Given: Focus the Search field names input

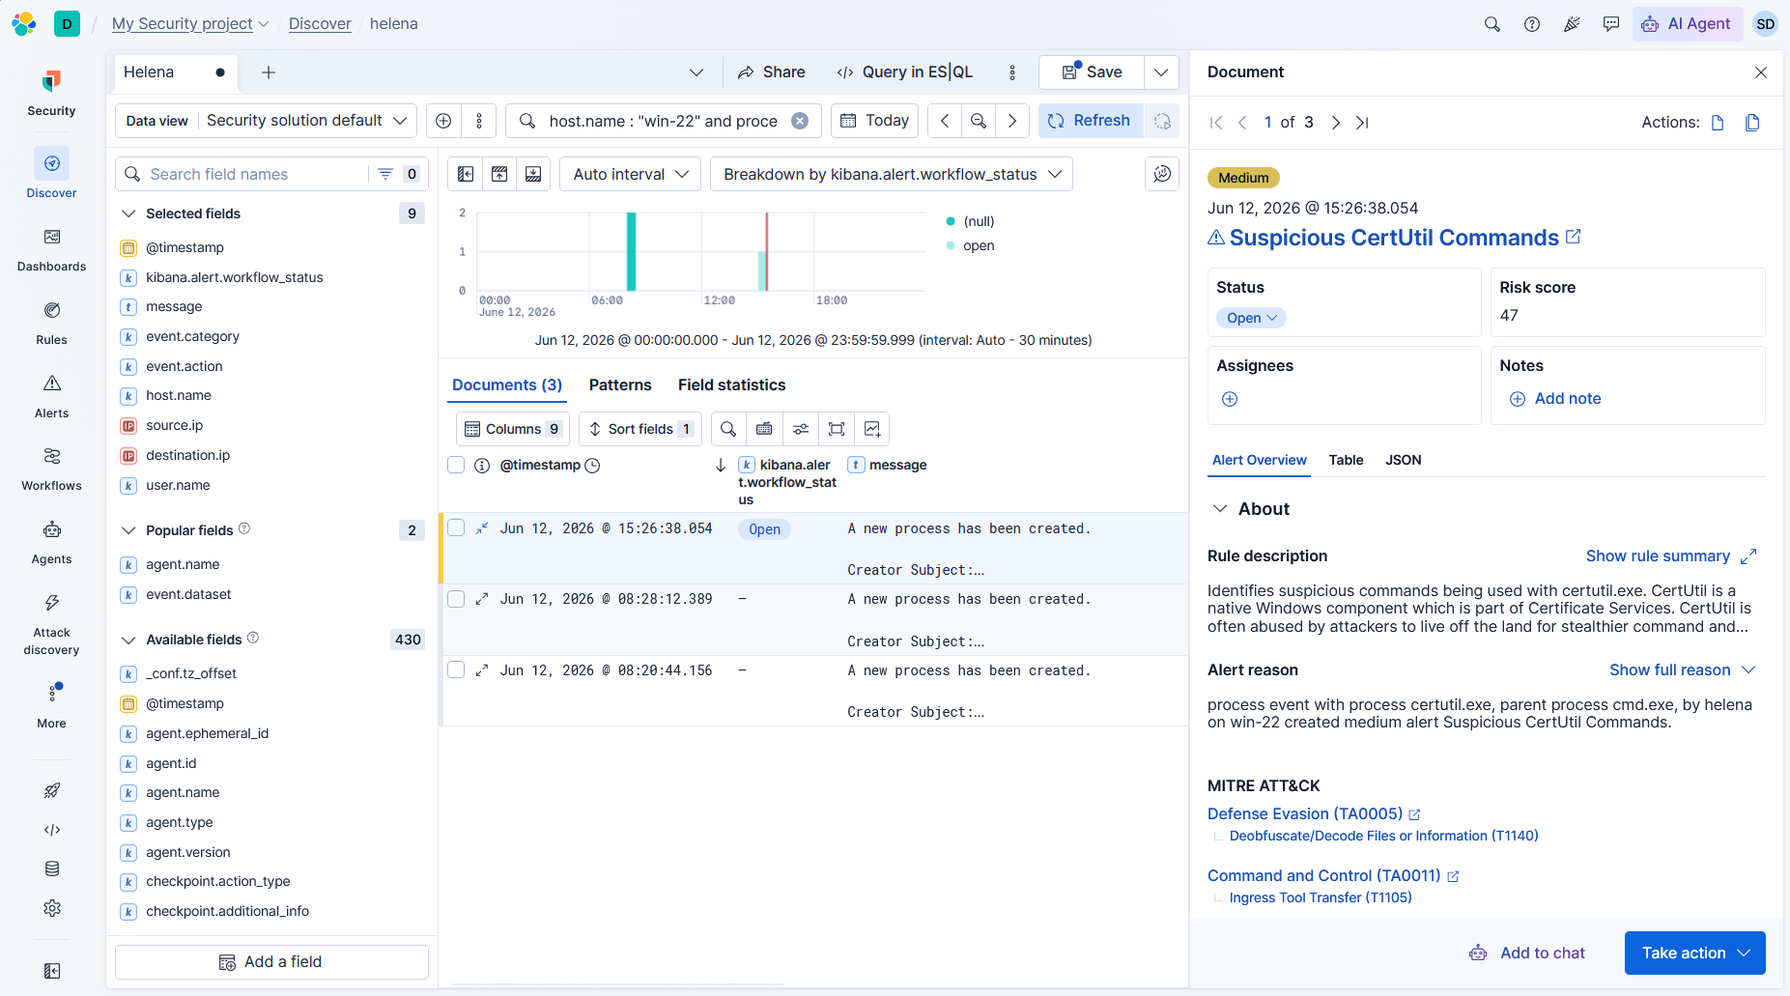Looking at the screenshot, I should (x=255, y=175).
